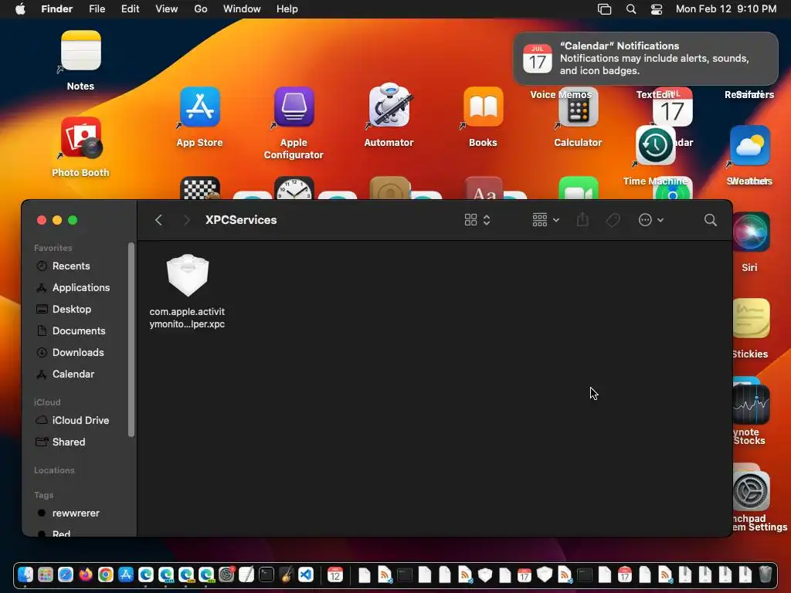The height and width of the screenshot is (593, 791).
Task: Open the Apple menu
Action: [x=20, y=9]
